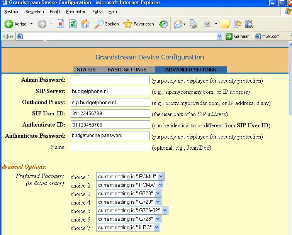The height and width of the screenshot is (235, 292).
Task: Select the ADVANCED SETTINGS tab
Action: pos(191,69)
